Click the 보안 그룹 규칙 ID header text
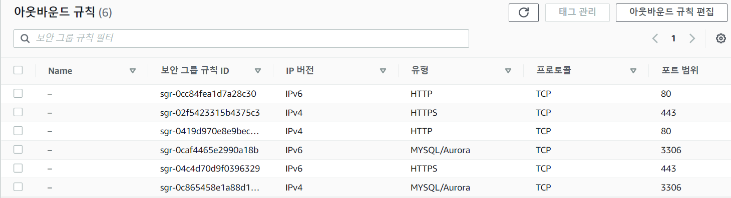The image size is (731, 198). [x=195, y=71]
